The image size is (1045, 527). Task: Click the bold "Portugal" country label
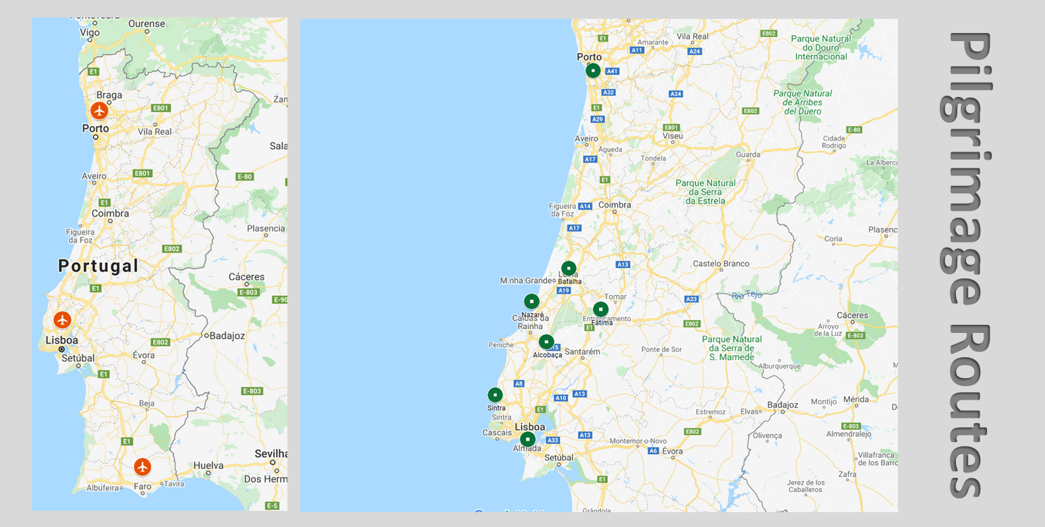[98, 266]
